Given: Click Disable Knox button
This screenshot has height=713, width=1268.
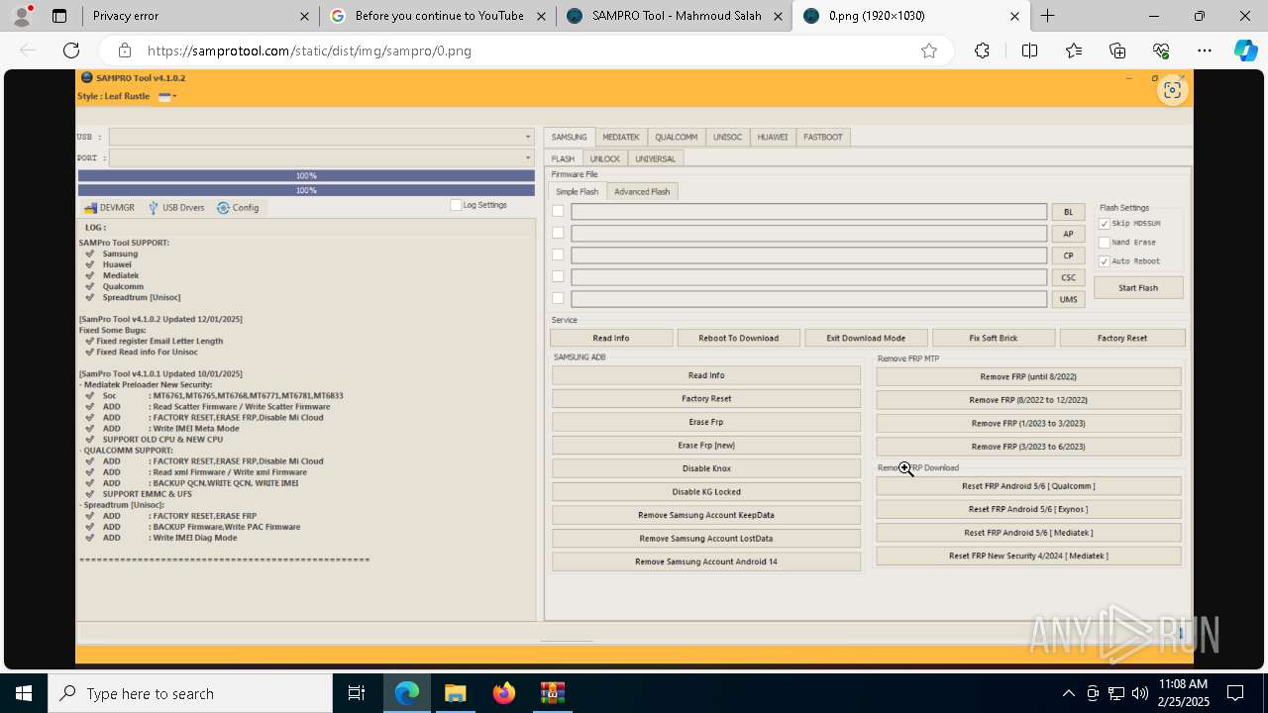Looking at the screenshot, I should (x=706, y=468).
